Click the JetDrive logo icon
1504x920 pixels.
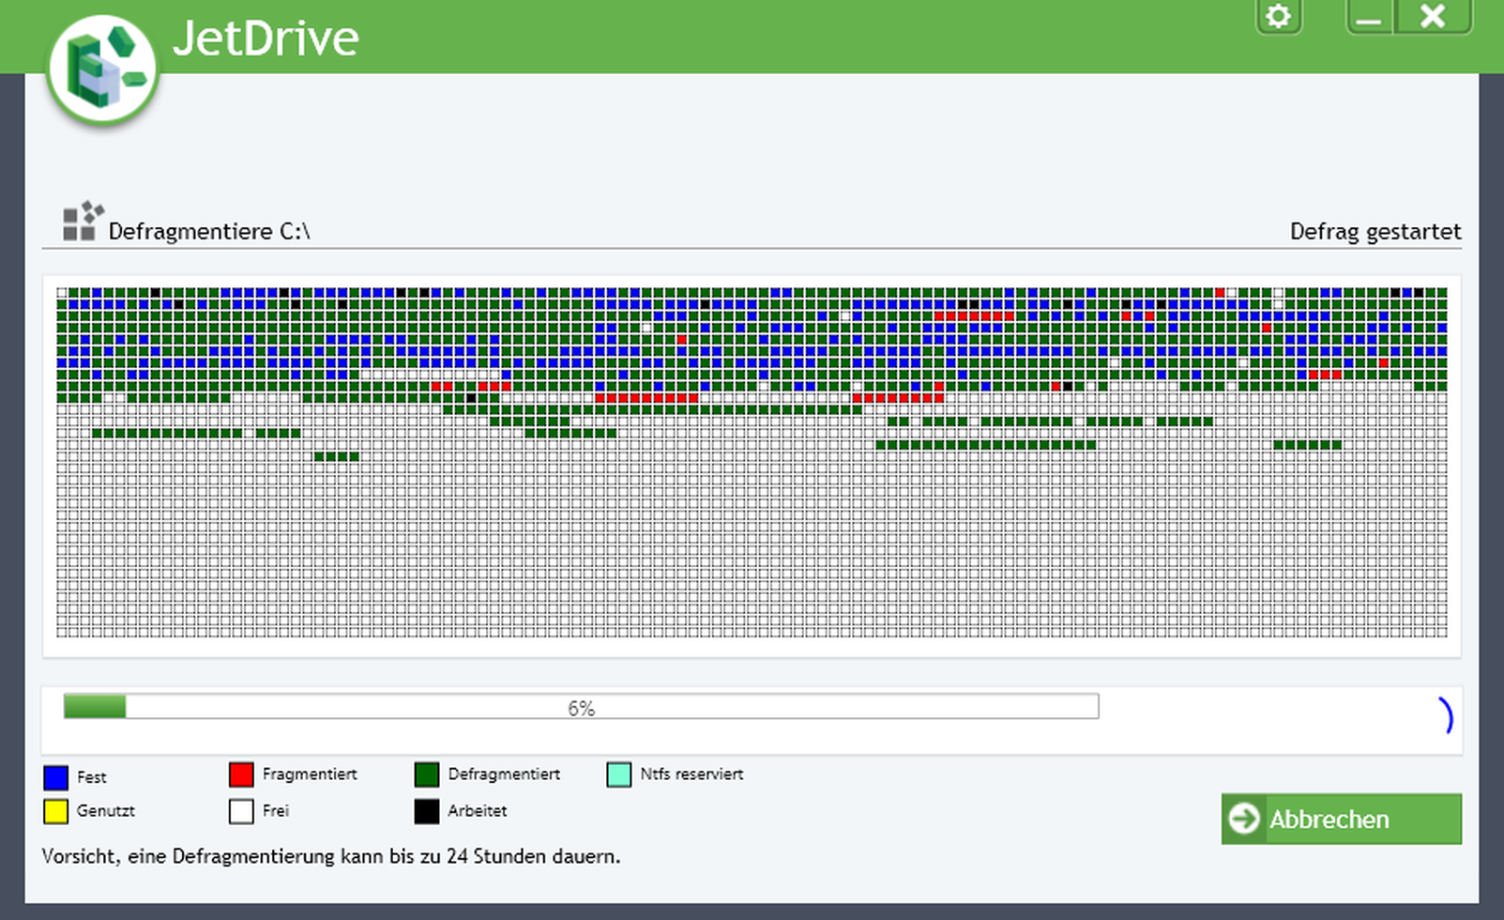[102, 69]
